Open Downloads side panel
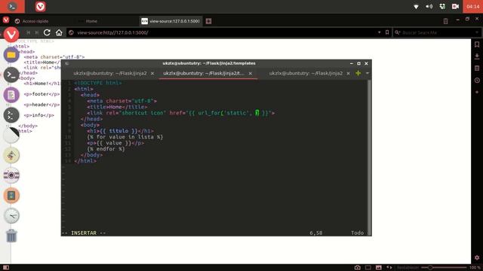Screen dimensions: 483x271 tap(477, 56)
